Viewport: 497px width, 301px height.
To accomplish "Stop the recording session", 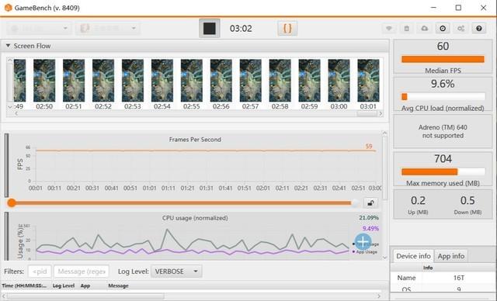I will pos(209,28).
